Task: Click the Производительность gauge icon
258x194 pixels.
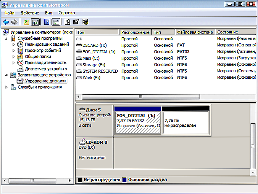Action: pyautogui.click(x=20, y=63)
